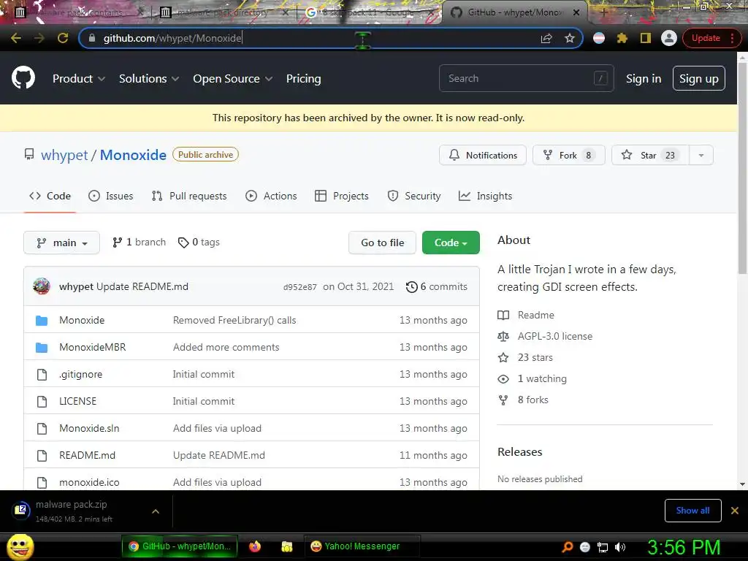Screen dimensions: 748x561
Task: Switch to the Issues tab
Action: point(111,196)
